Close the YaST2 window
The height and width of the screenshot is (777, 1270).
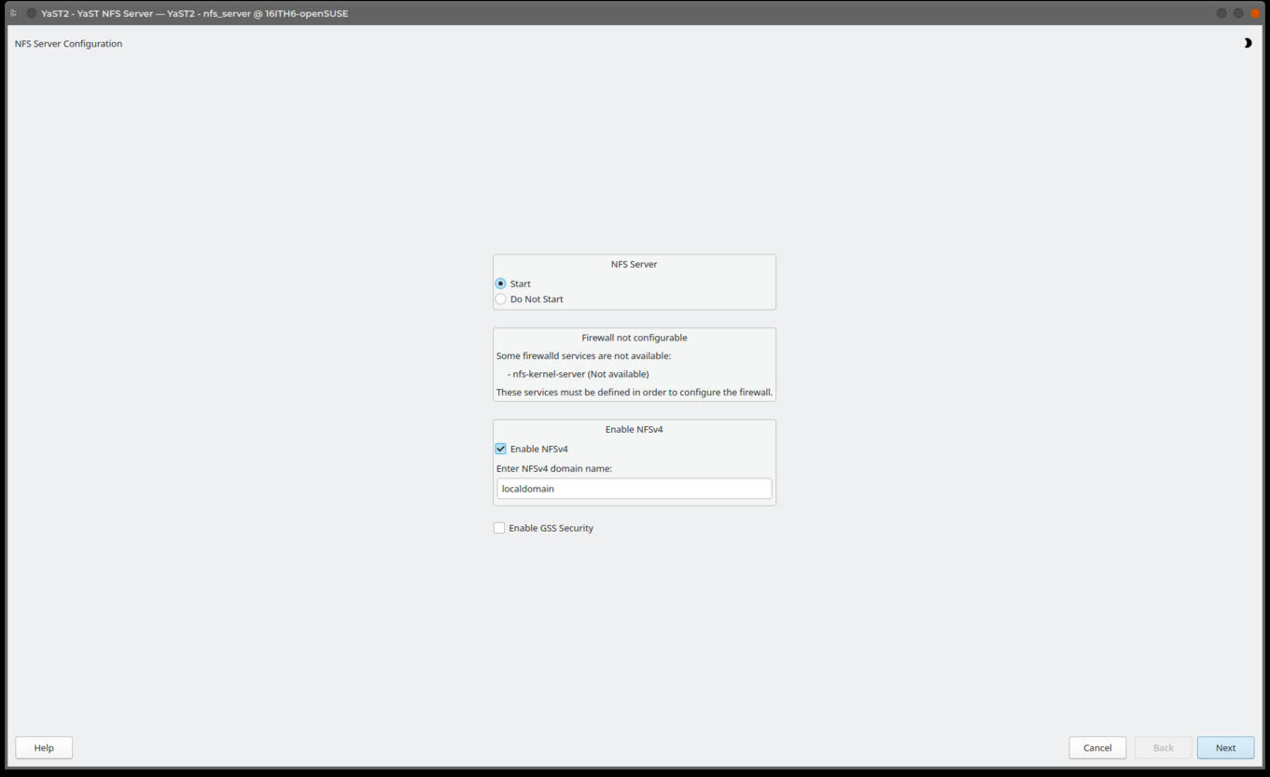point(1255,13)
